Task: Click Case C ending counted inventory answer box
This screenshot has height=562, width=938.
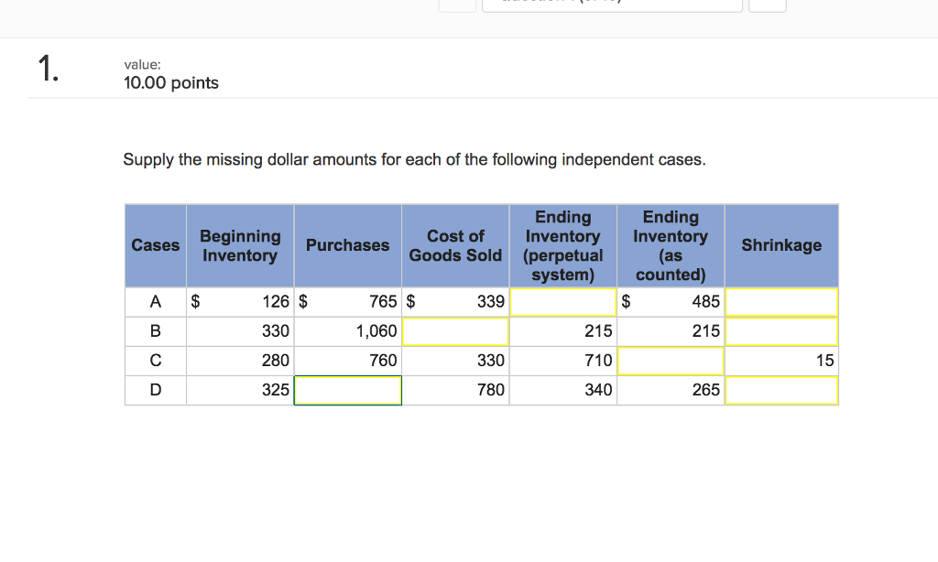Action: [670, 360]
